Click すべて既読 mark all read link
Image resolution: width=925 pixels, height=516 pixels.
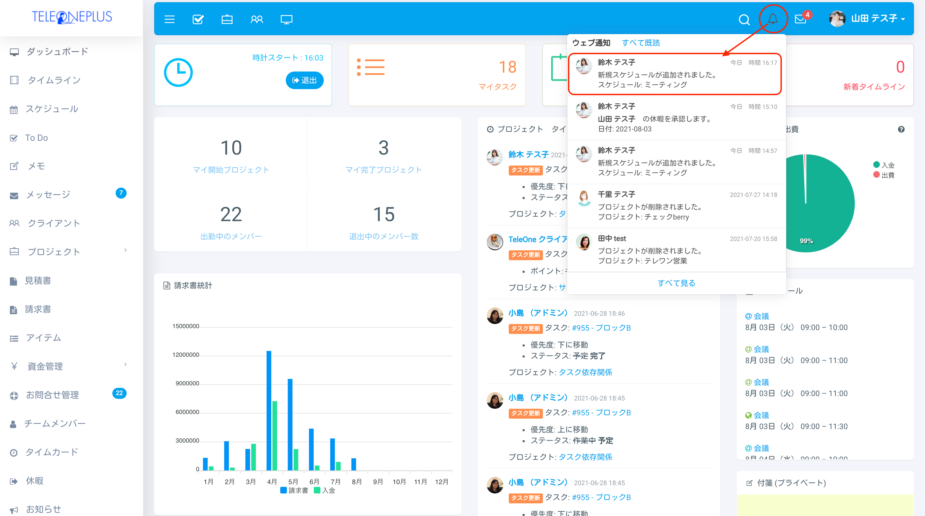click(641, 43)
